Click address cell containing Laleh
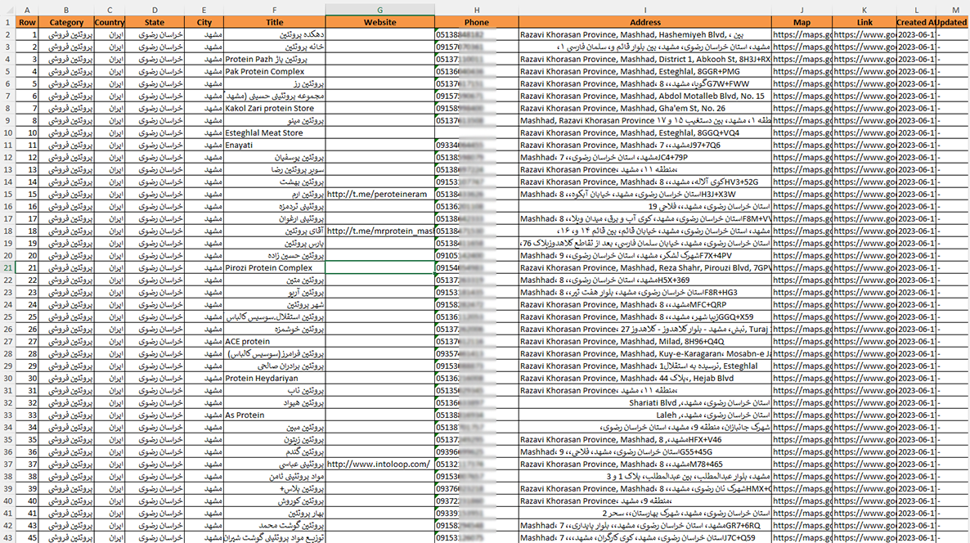The width and height of the screenshot is (970, 543). coord(645,415)
